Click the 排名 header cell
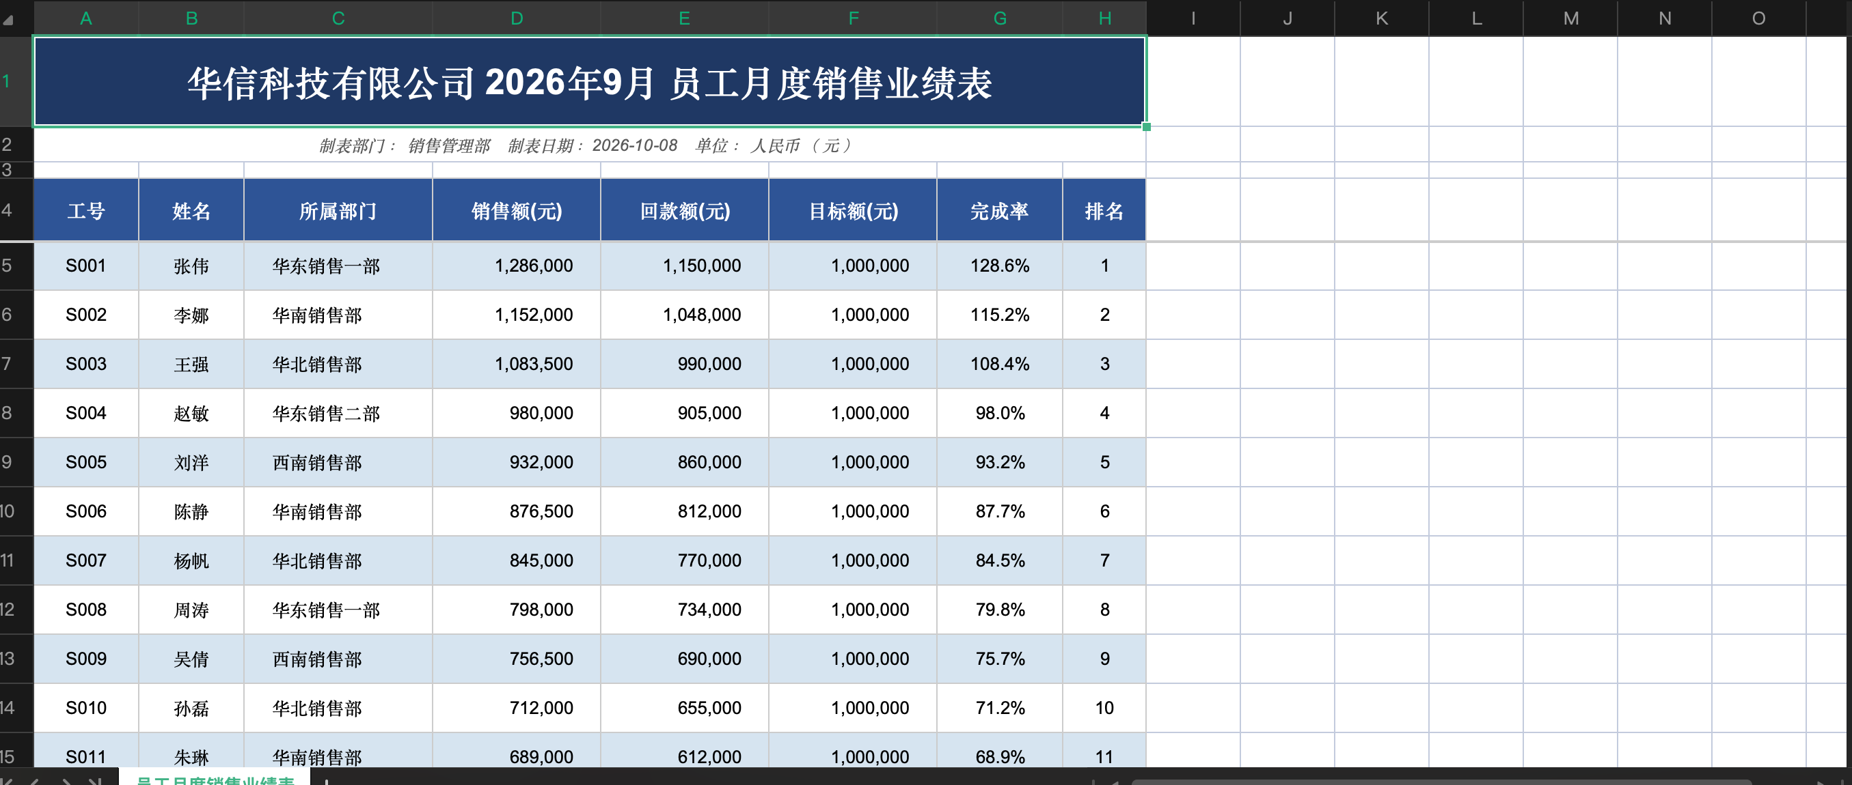This screenshot has height=785, width=1852. [x=1104, y=210]
